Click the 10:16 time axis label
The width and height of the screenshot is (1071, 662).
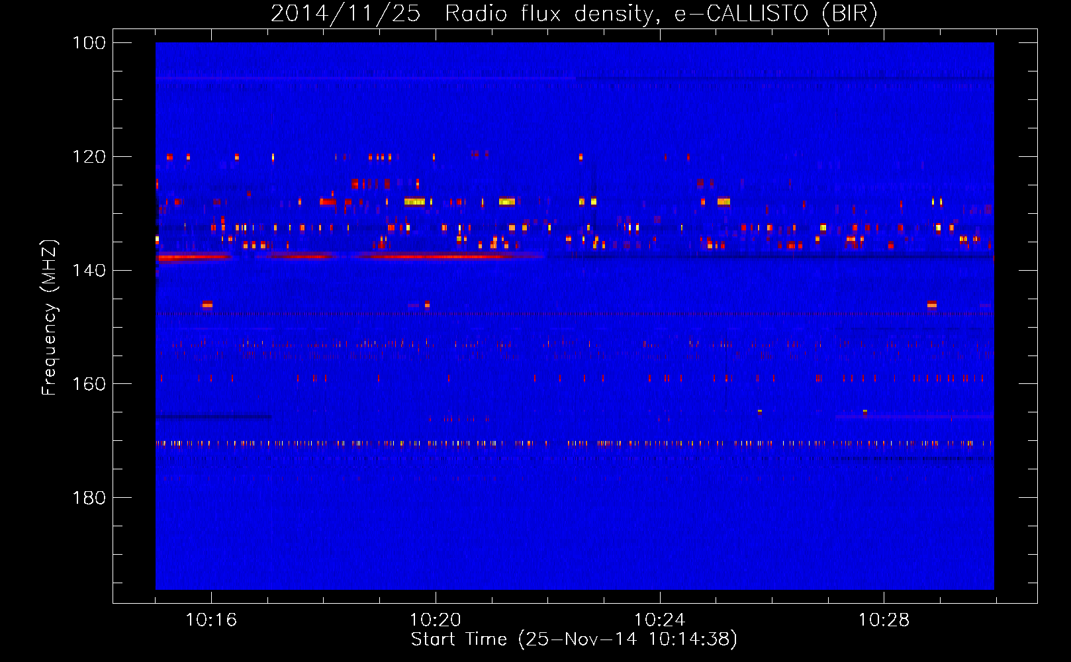211,620
